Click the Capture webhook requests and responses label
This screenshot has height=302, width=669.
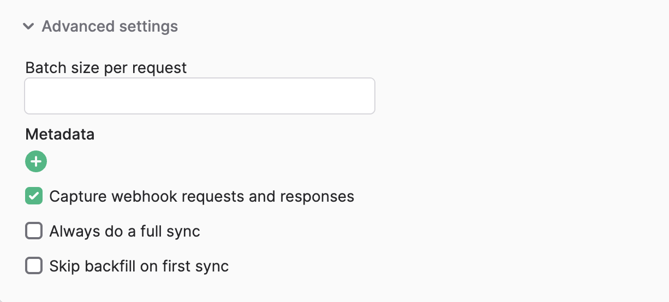click(202, 196)
